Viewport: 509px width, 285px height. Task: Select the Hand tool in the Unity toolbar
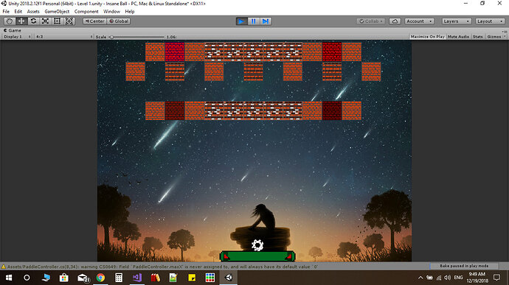10,21
